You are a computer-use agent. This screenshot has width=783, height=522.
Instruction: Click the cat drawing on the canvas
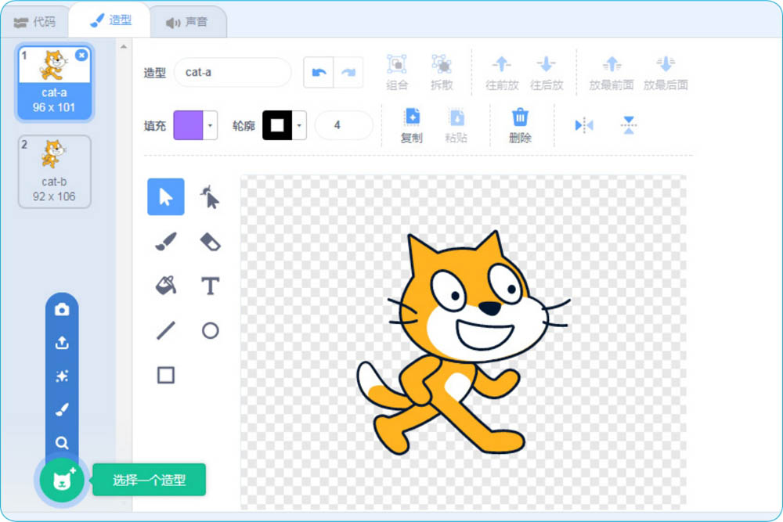pos(464,343)
